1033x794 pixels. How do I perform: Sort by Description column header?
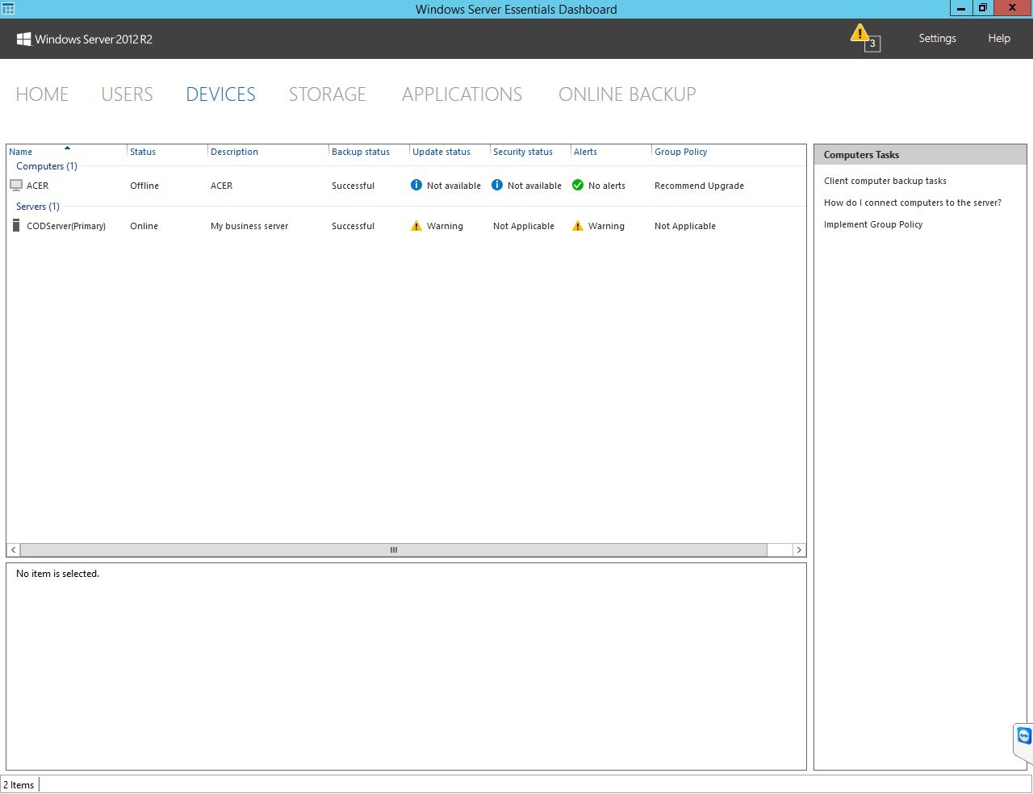[268, 152]
